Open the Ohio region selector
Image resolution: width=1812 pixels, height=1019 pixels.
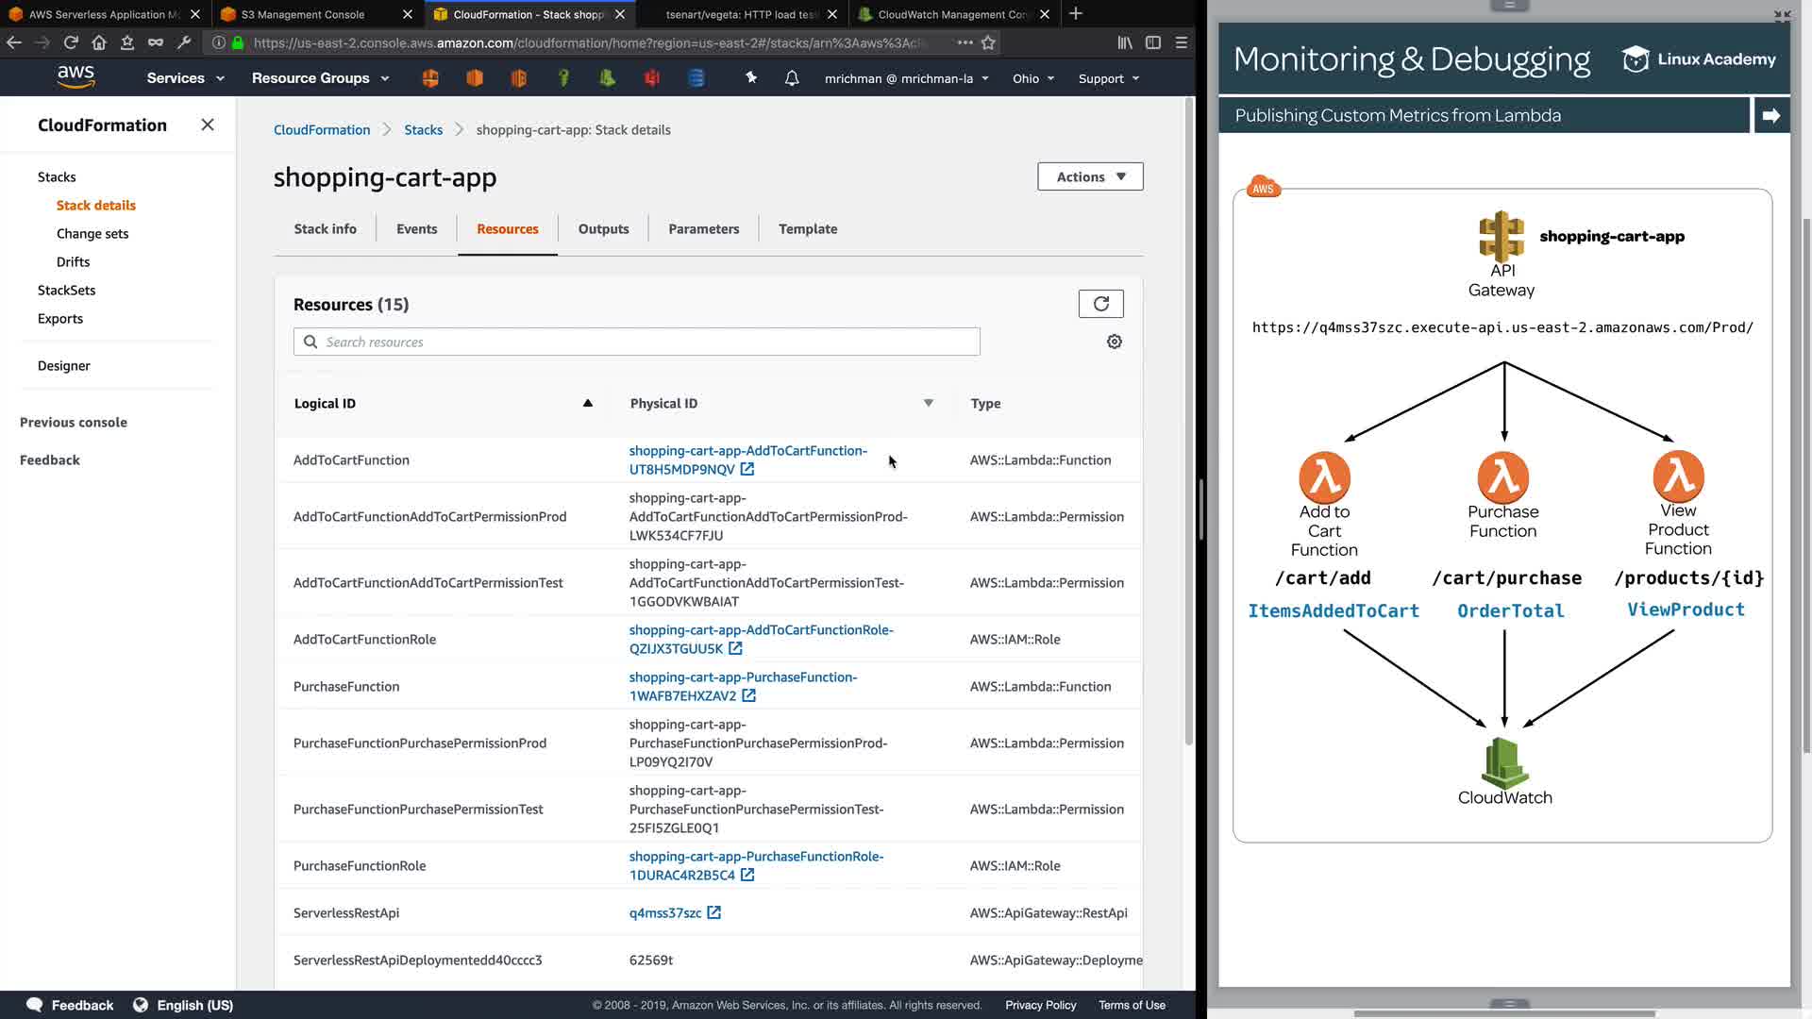(x=1032, y=78)
